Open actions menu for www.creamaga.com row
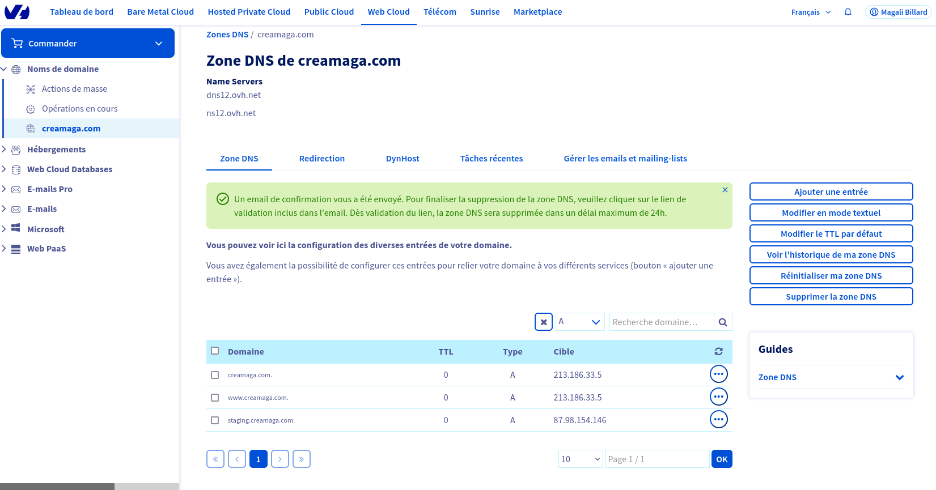Viewport: 936px width, 490px height. coord(718,397)
